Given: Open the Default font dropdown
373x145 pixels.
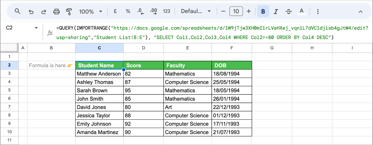Looking at the screenshot, I should point(196,11).
